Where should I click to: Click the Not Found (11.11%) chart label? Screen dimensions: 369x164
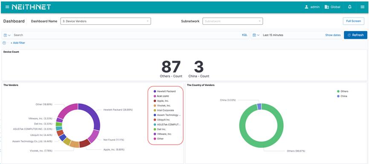[x=113, y=140]
